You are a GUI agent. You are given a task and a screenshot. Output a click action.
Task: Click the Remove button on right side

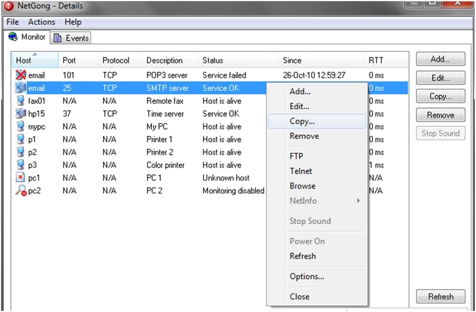pos(440,115)
